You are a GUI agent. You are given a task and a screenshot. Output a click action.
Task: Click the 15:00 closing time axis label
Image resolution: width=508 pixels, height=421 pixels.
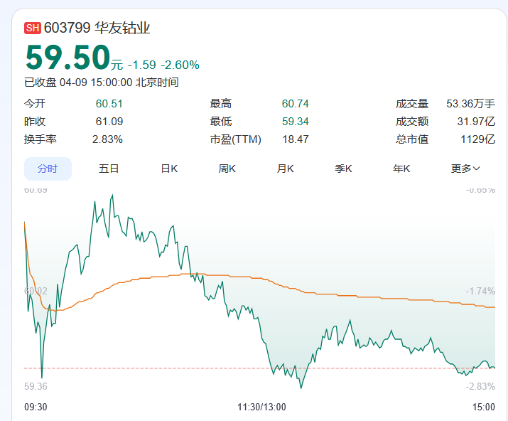pos(483,407)
